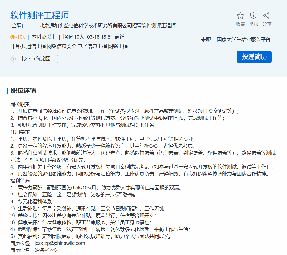Open the 国家大学生就业服务平台 source link
287x255 pixels.
243,39
